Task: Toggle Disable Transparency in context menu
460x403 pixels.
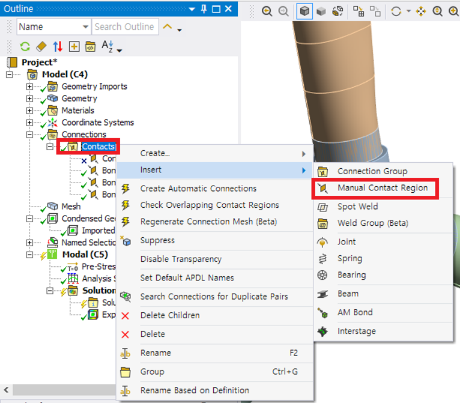Action: coord(181,259)
